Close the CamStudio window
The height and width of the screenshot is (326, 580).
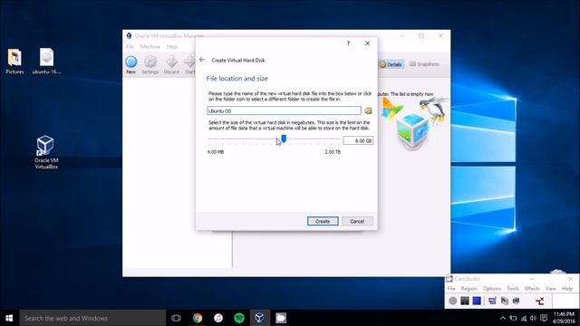click(x=570, y=279)
